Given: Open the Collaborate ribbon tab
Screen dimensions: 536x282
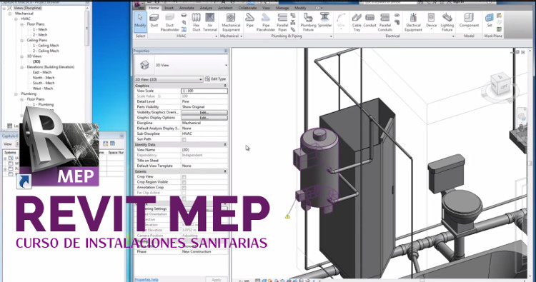Looking at the screenshot, I should 247,8.
